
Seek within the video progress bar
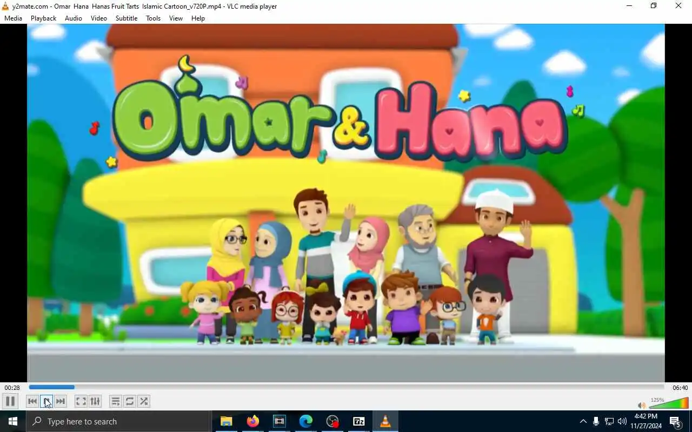pos(347,387)
